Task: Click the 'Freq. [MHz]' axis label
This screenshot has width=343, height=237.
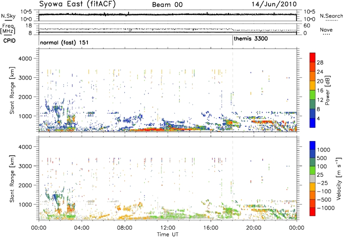Action: [x=8, y=29]
